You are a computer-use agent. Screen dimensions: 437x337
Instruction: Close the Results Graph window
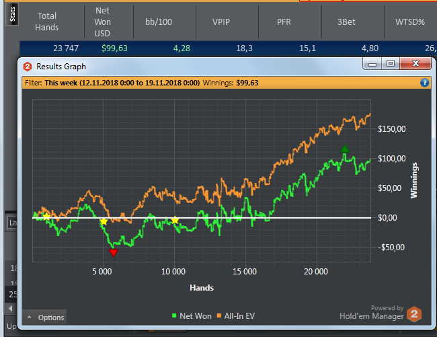pos(415,63)
